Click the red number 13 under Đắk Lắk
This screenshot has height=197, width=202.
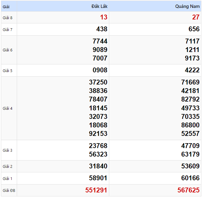103,17
